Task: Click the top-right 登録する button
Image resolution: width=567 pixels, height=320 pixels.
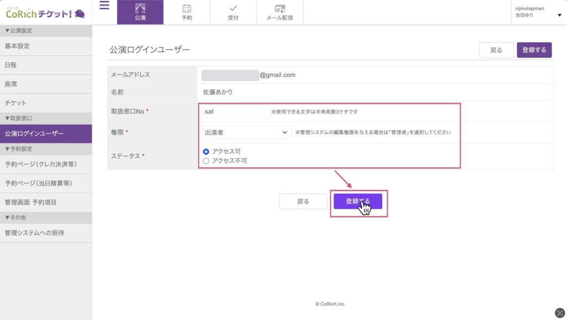Action: [534, 50]
